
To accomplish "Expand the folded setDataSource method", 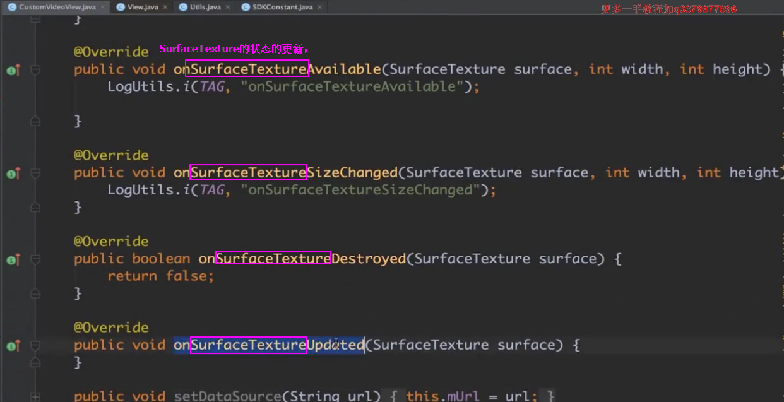I will pyautogui.click(x=35, y=396).
